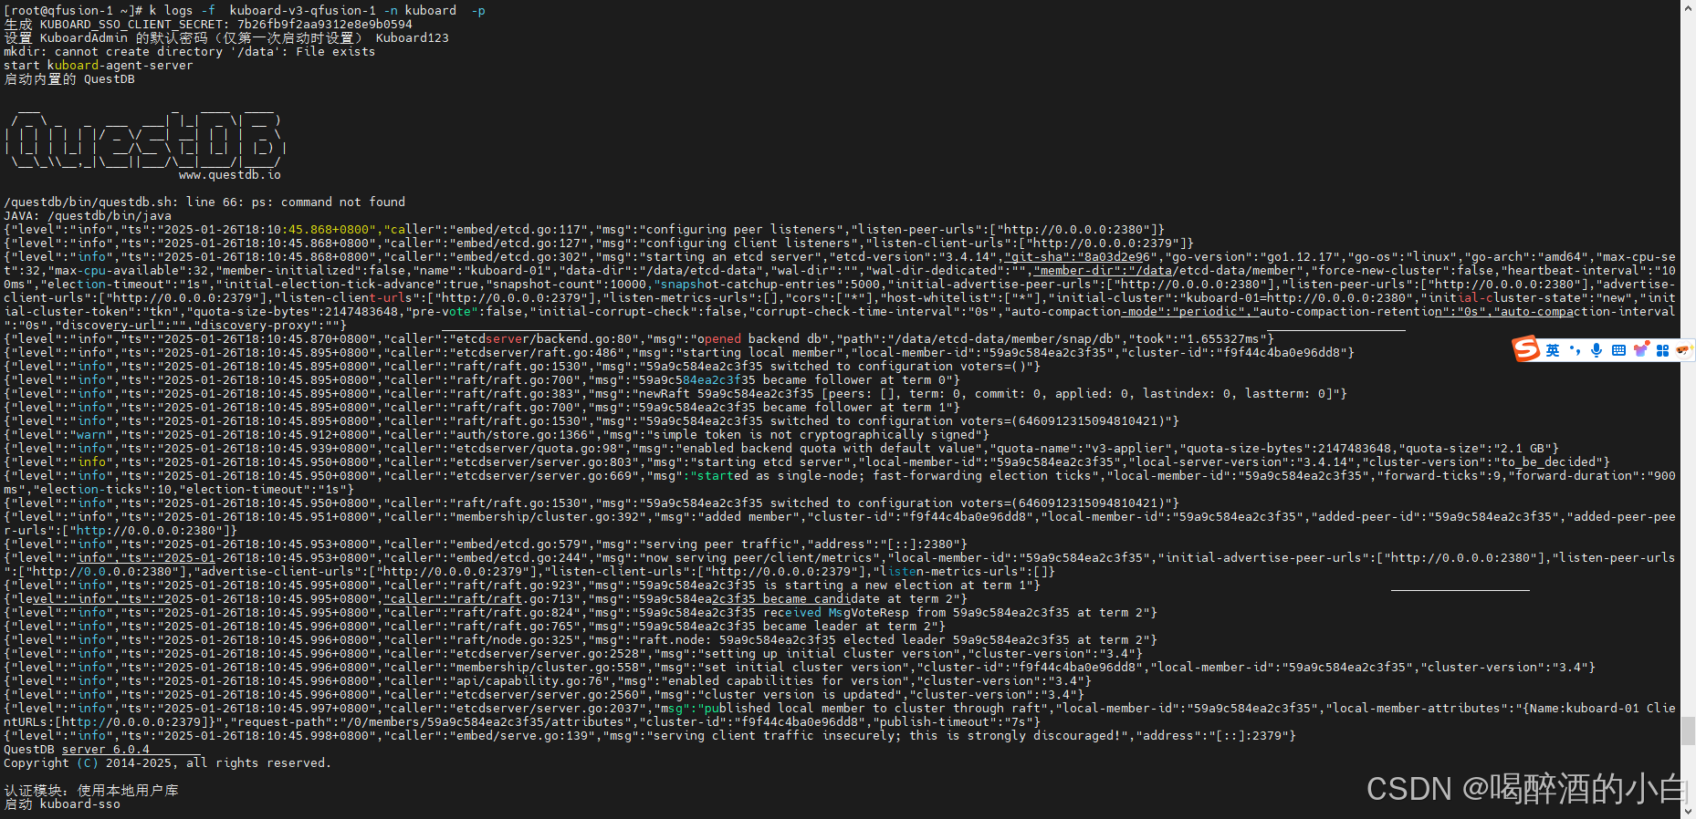This screenshot has height=819, width=1696.
Task: Open the Sogou skin shirt icon
Action: click(1640, 350)
